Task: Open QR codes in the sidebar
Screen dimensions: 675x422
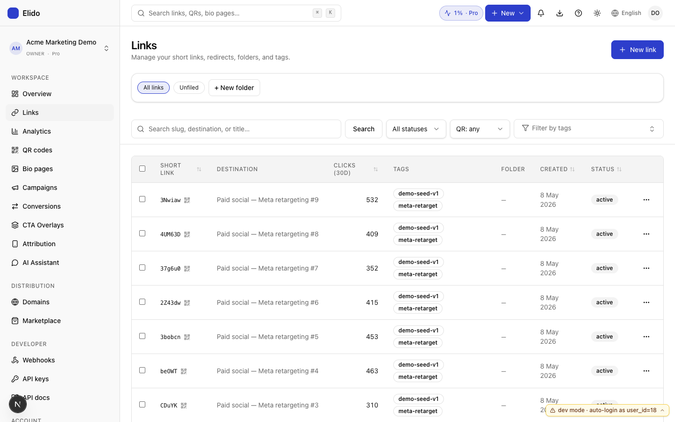Action: click(60, 150)
